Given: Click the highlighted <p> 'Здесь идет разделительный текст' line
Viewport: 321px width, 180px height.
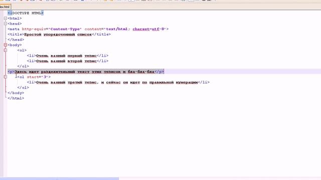Looking at the screenshot, I should tap(86, 71).
